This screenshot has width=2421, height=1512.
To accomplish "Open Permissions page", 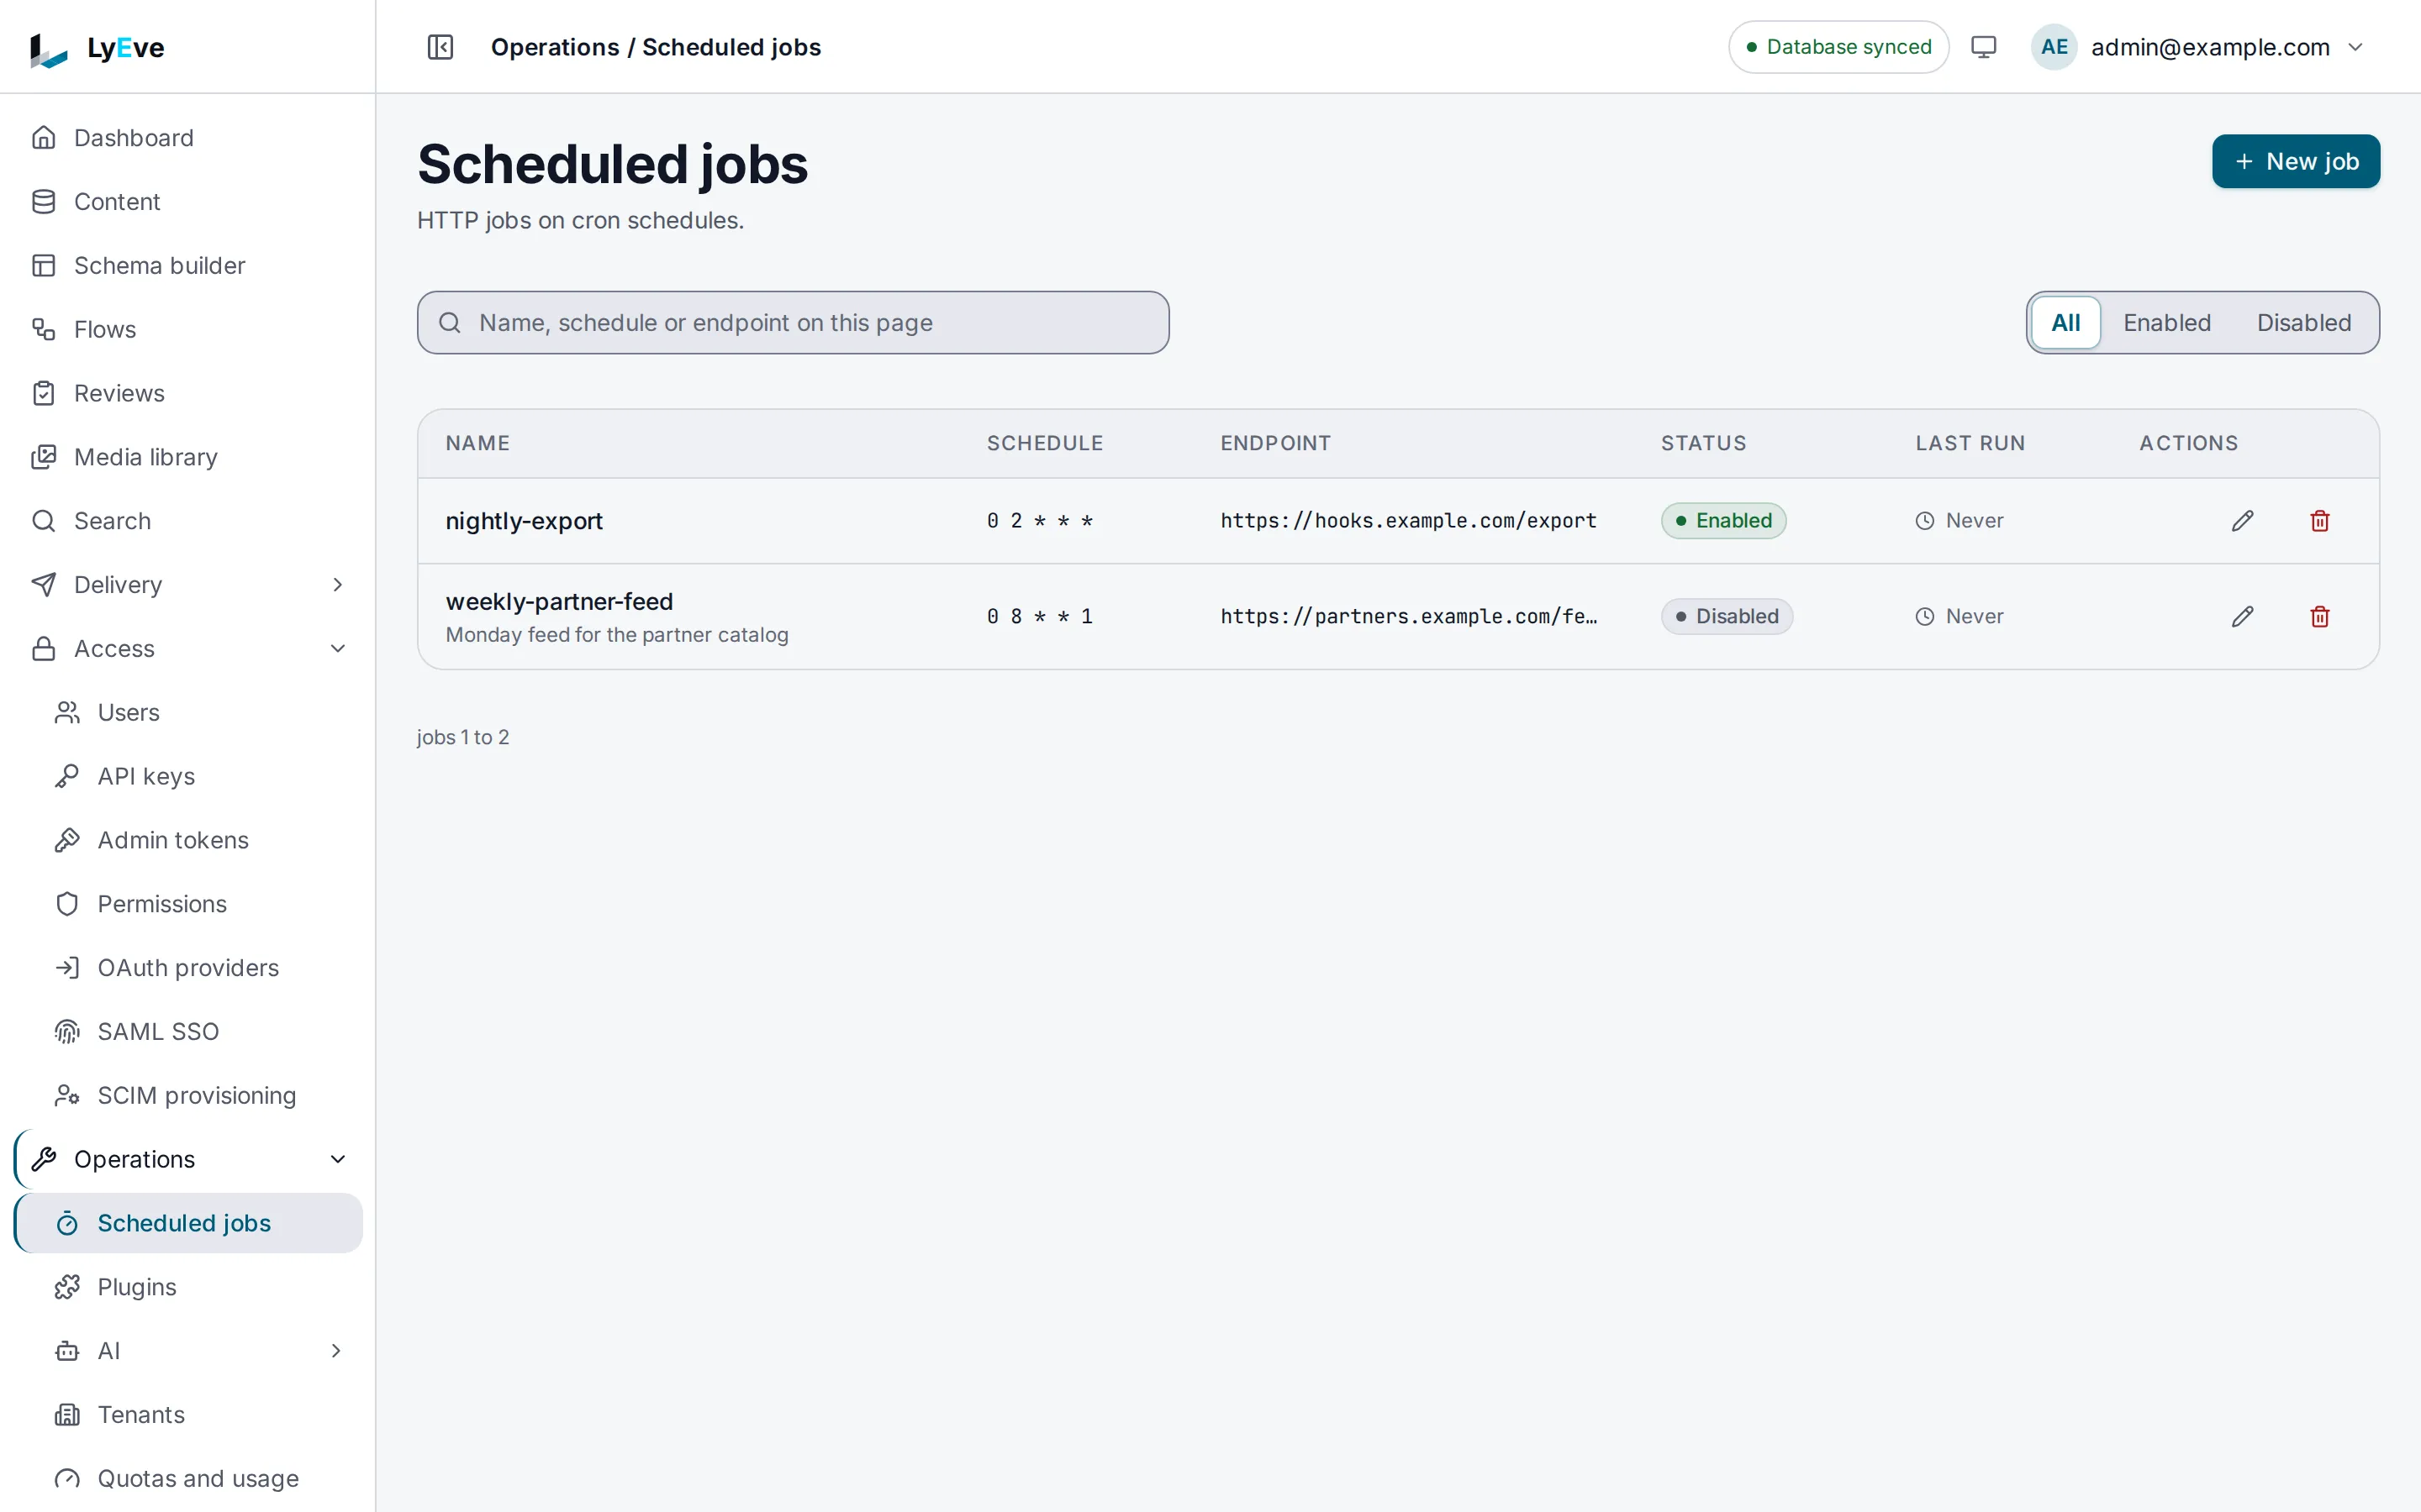I will [x=188, y=904].
